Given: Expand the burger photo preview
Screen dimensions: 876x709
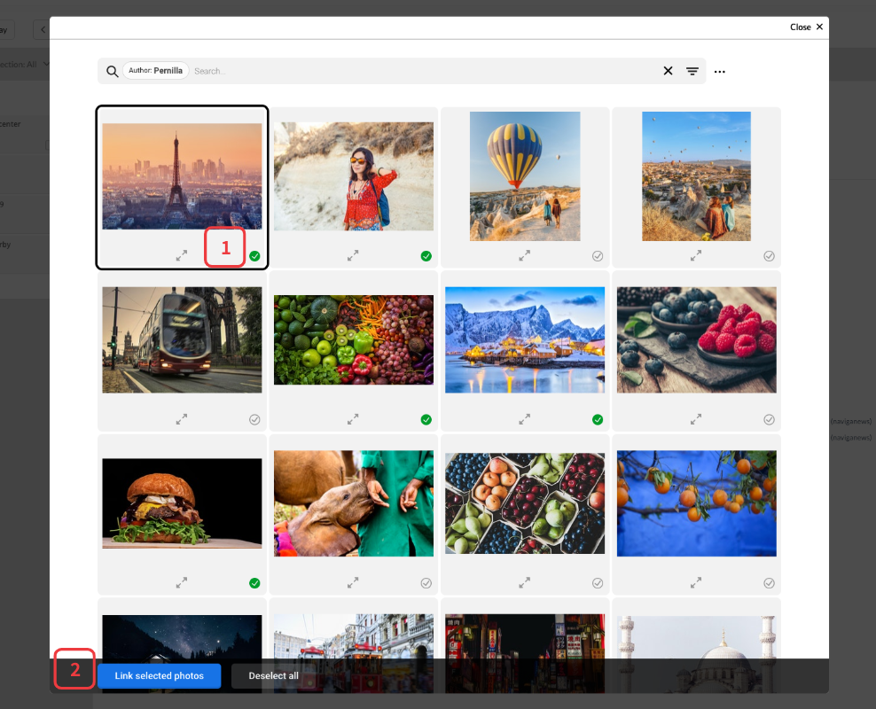Looking at the screenshot, I should point(182,582).
